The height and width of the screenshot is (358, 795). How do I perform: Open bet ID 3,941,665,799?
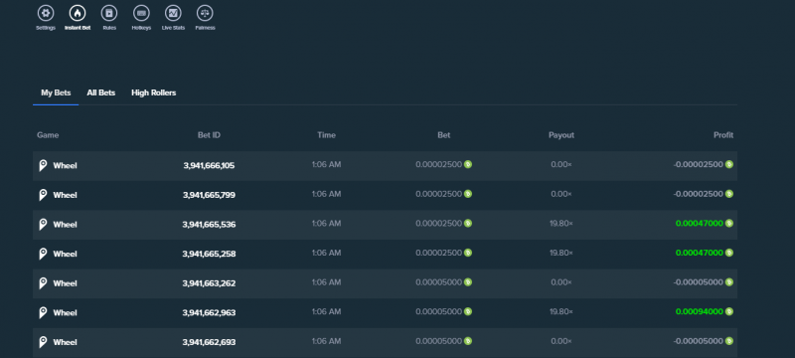click(209, 195)
